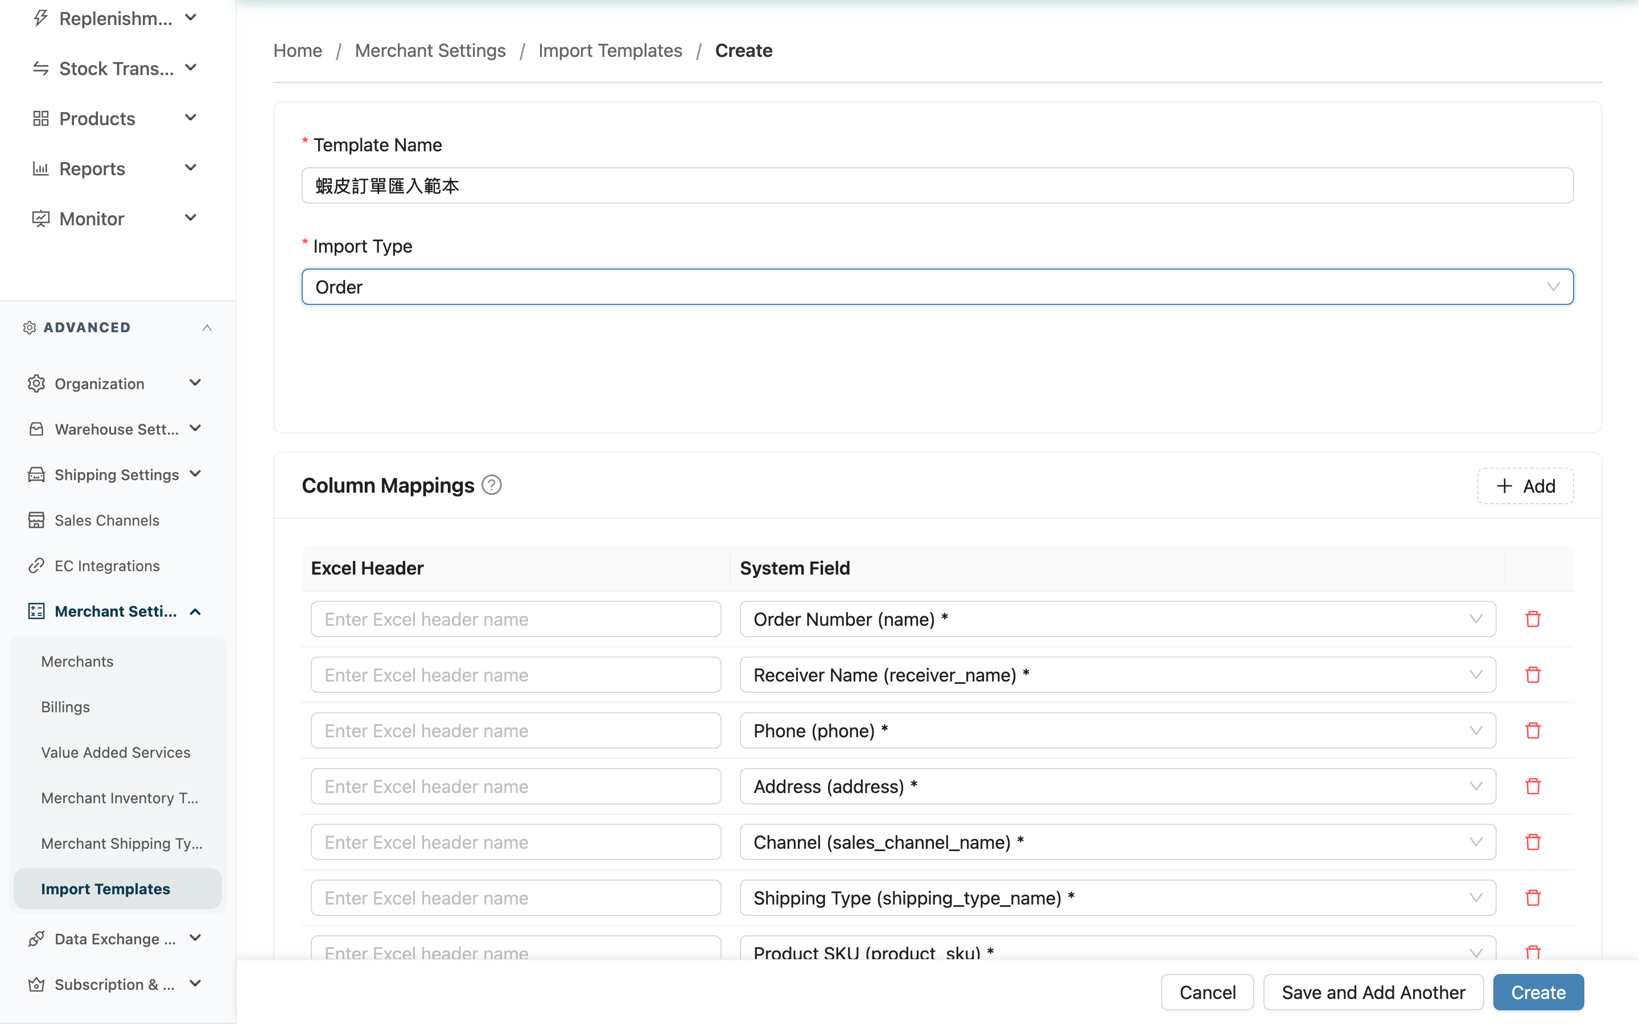Viewport: 1639px width, 1024px height.
Task: Click the Organization gear icon
Action: coord(36,383)
